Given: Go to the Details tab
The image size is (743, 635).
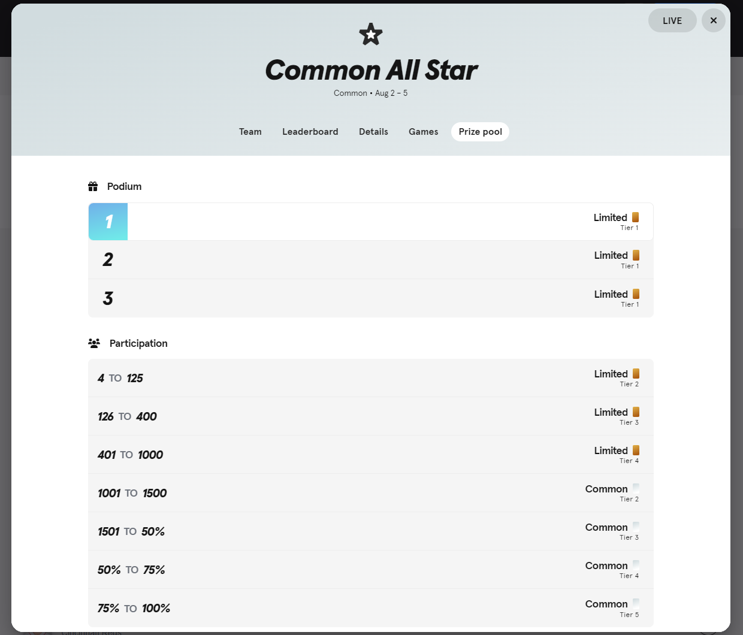Looking at the screenshot, I should (x=373, y=132).
